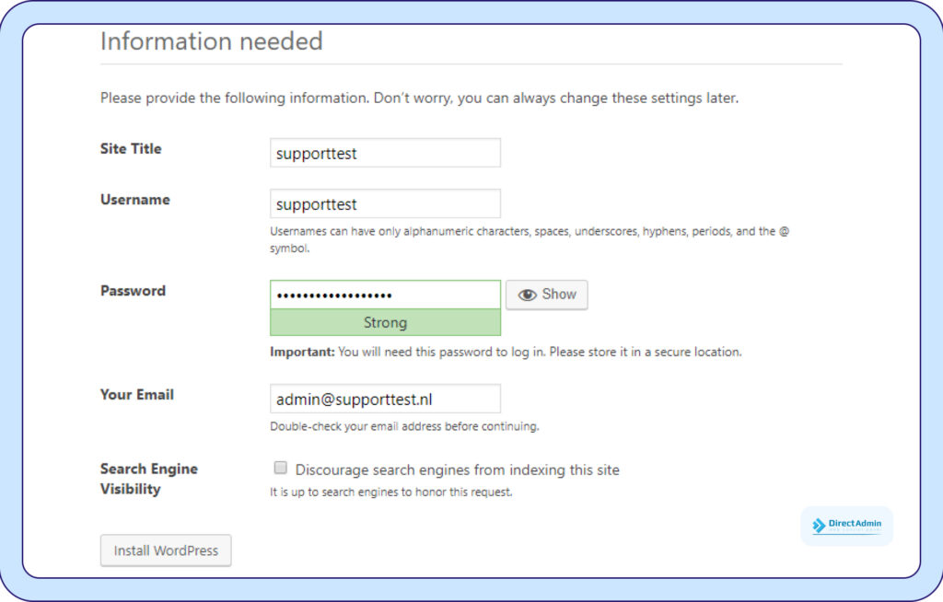Click the Password label
The width and height of the screenshot is (943, 602).
133,291
